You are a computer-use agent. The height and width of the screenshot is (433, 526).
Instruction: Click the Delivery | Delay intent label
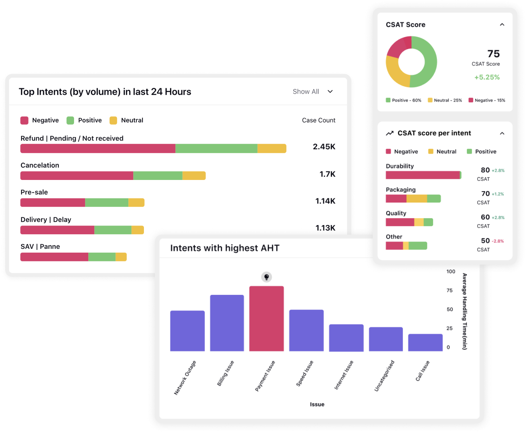point(46,220)
